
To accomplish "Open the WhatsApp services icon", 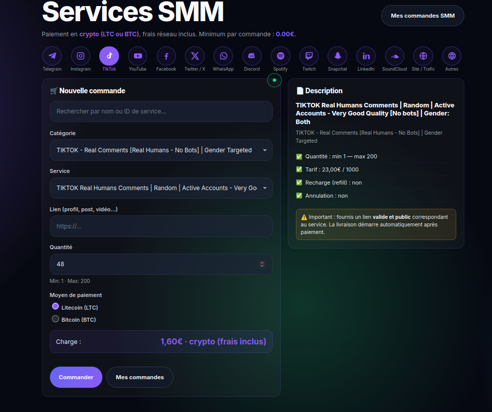I will coord(223,56).
